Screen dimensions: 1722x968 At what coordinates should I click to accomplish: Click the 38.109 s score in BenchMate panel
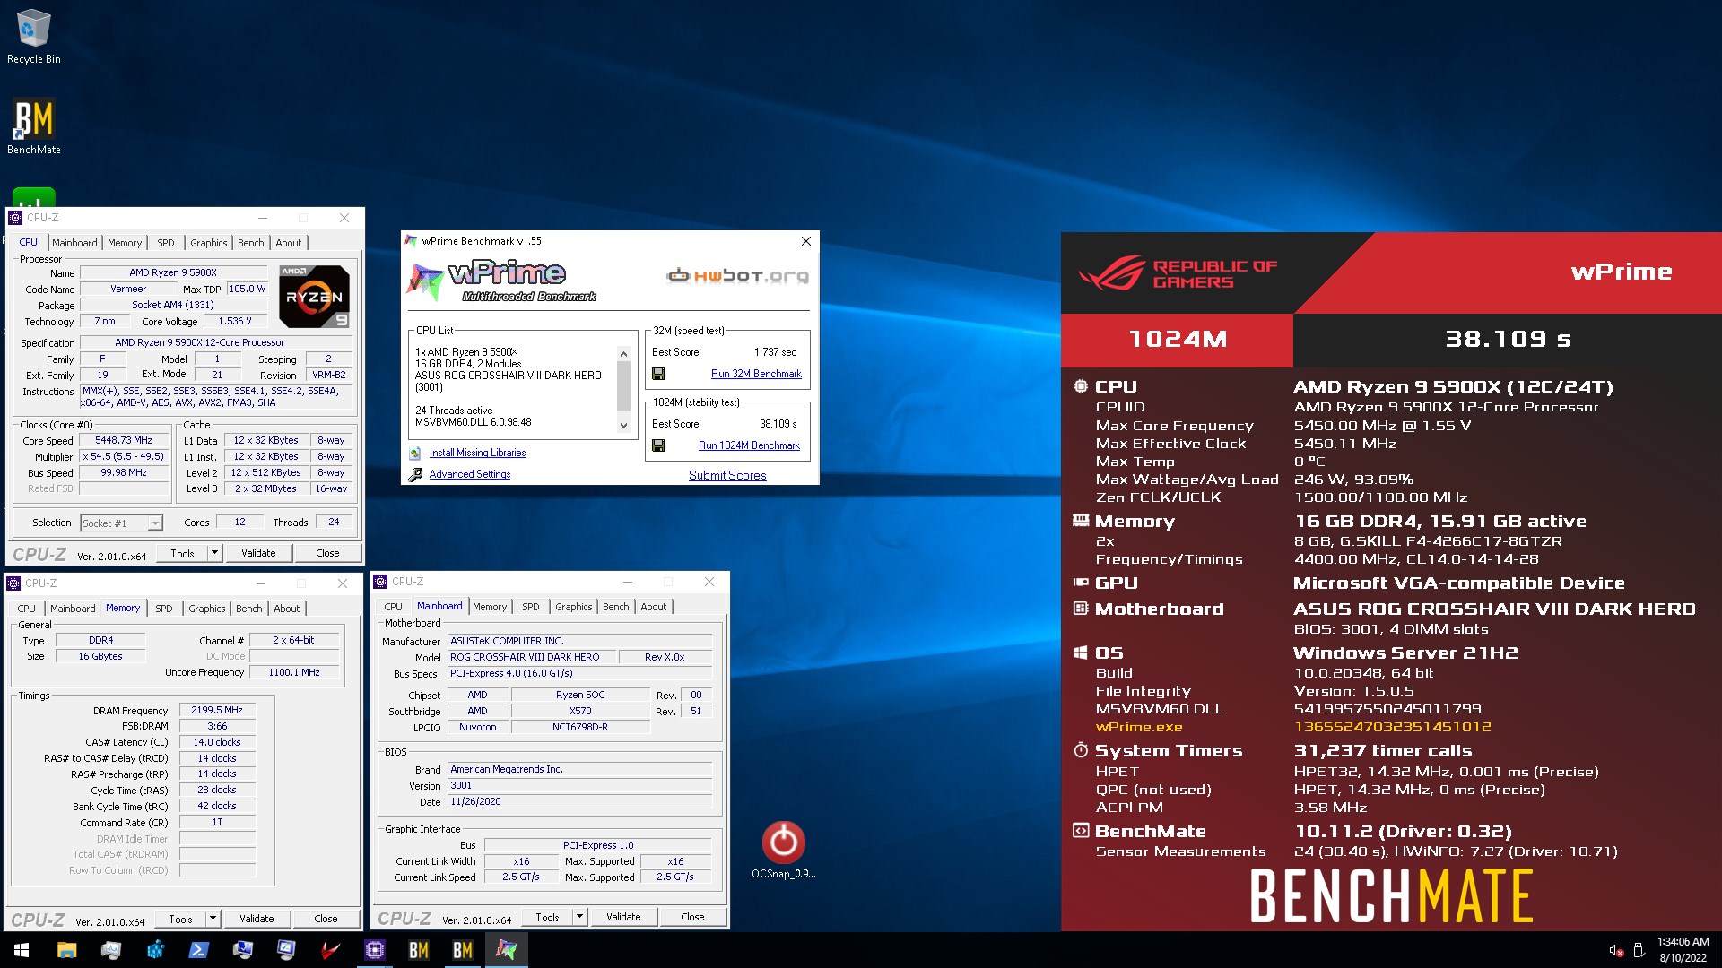click(1508, 339)
